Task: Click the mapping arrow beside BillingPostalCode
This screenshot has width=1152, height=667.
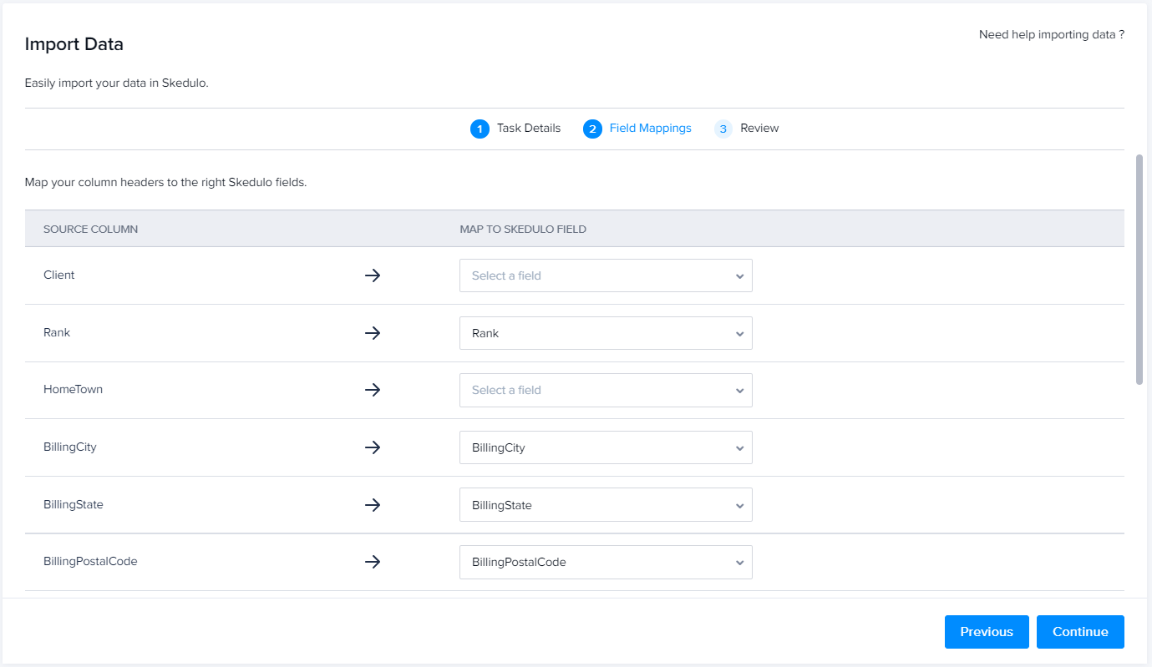Action: pos(373,562)
